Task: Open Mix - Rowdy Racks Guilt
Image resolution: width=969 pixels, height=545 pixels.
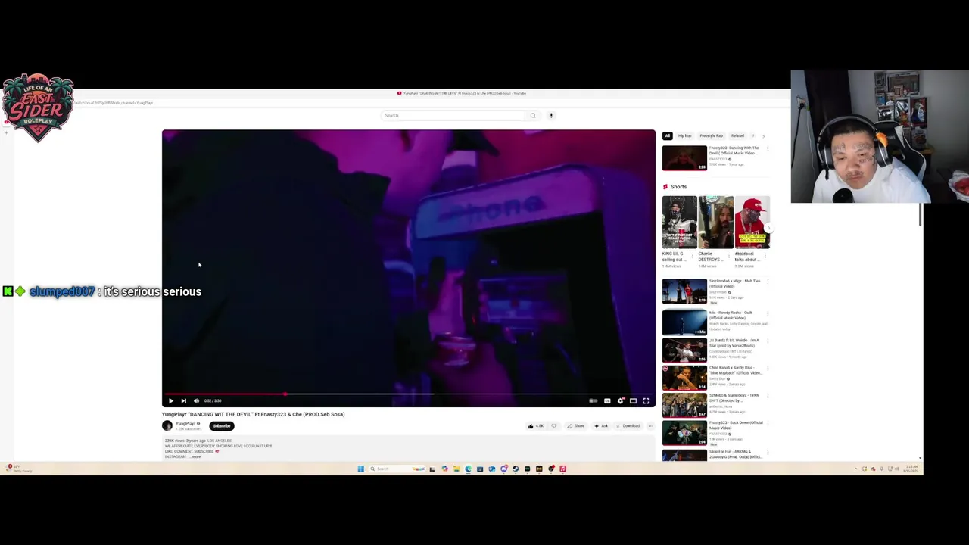Action: 684,321
